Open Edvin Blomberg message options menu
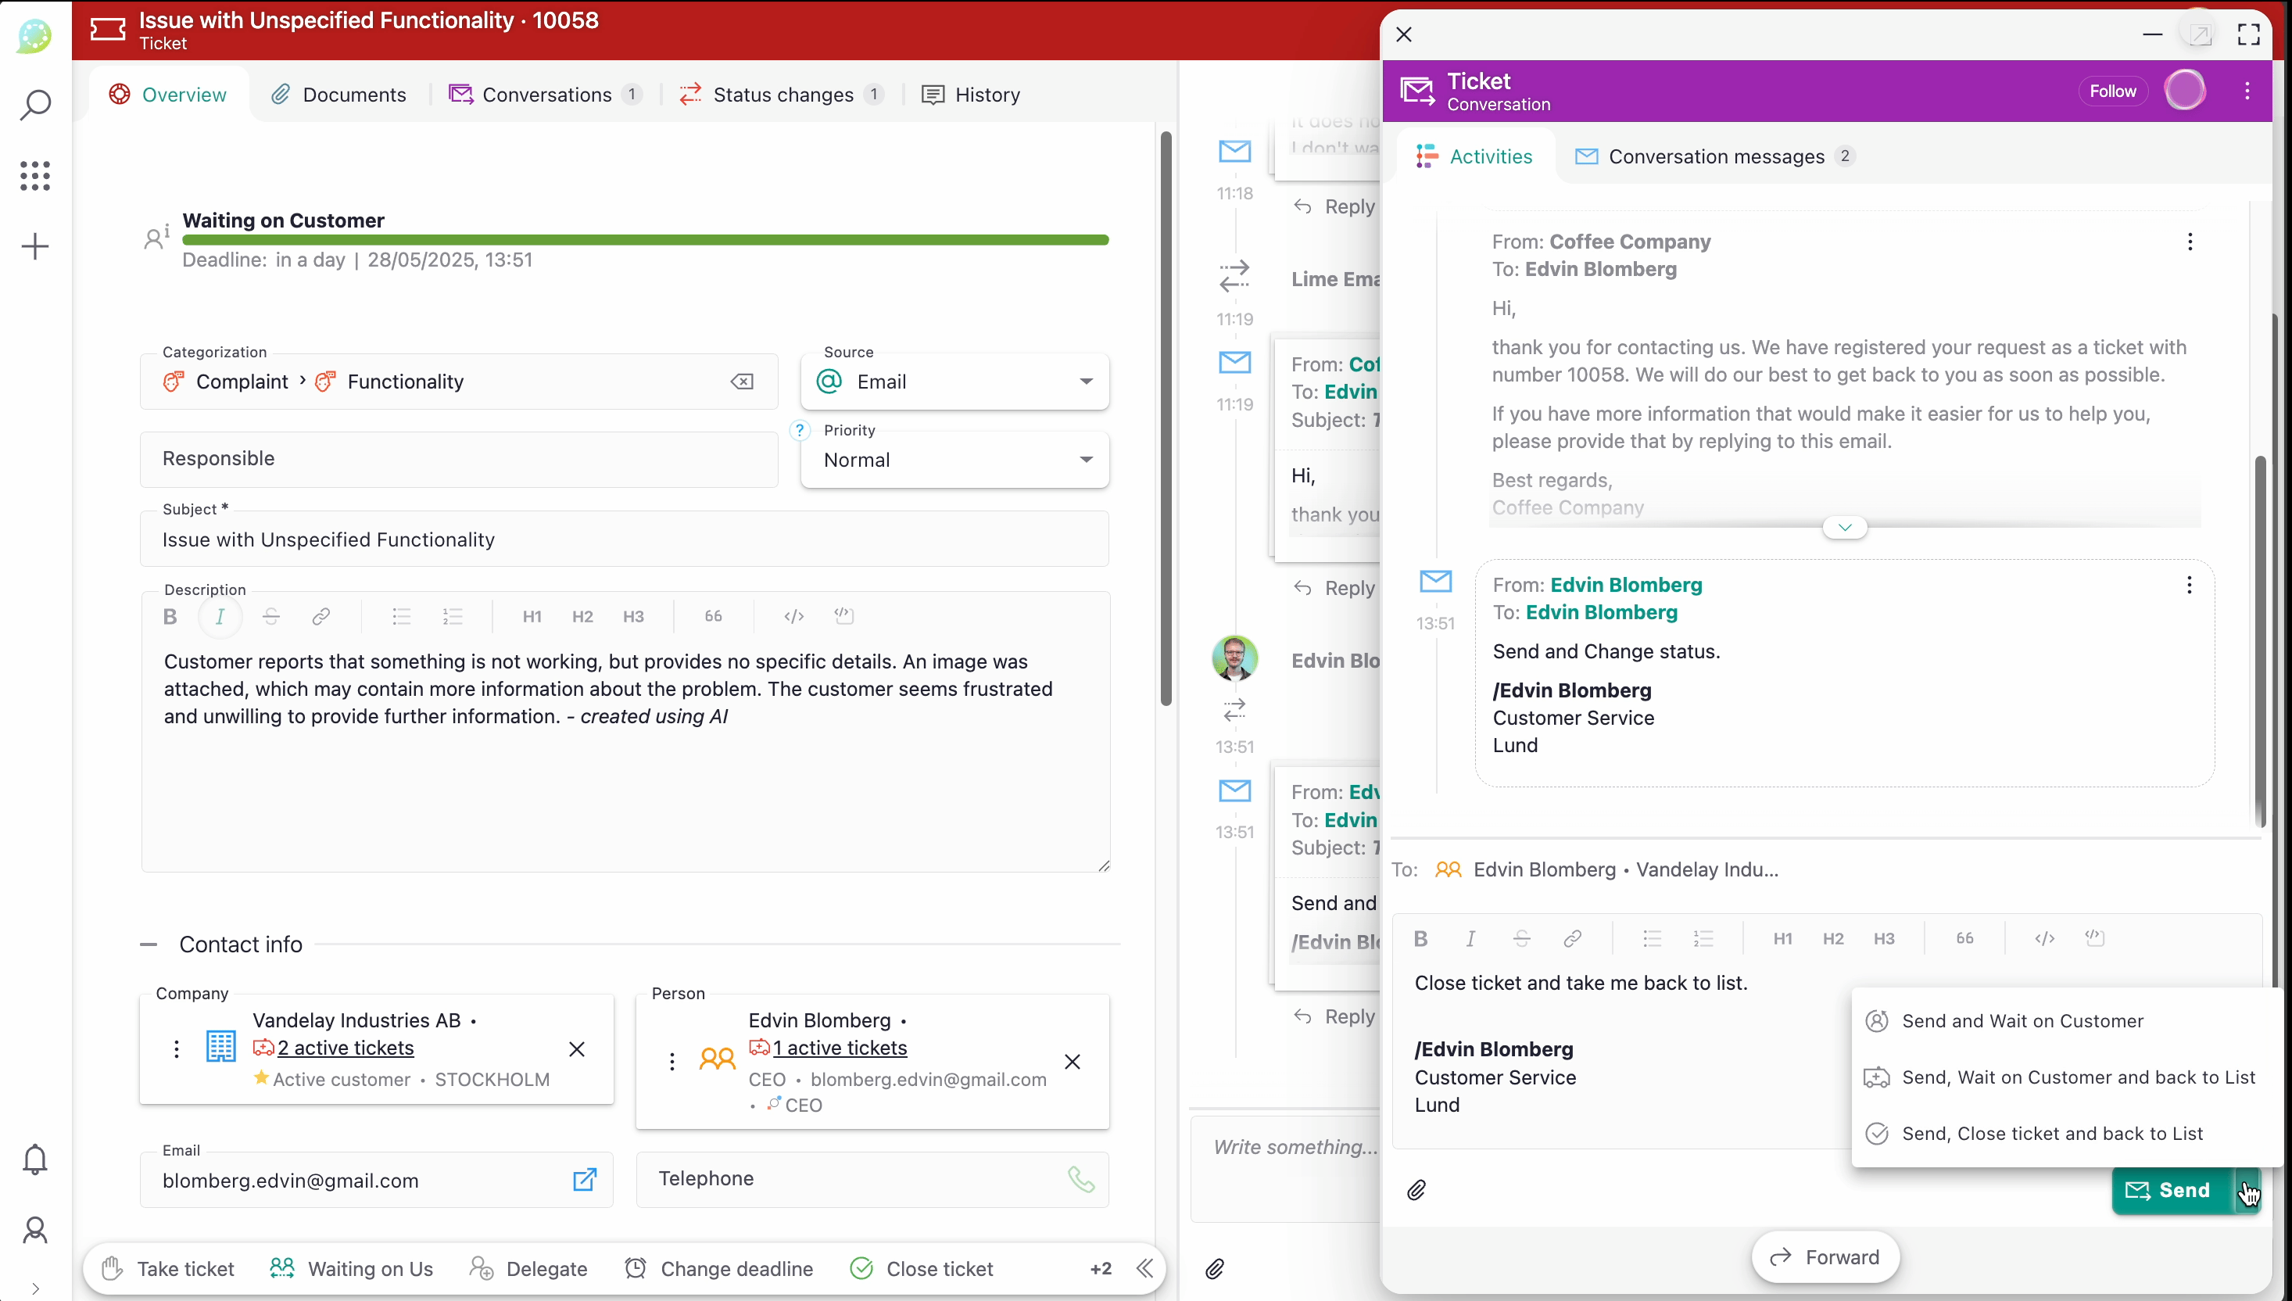This screenshot has width=2292, height=1301. (x=2190, y=586)
